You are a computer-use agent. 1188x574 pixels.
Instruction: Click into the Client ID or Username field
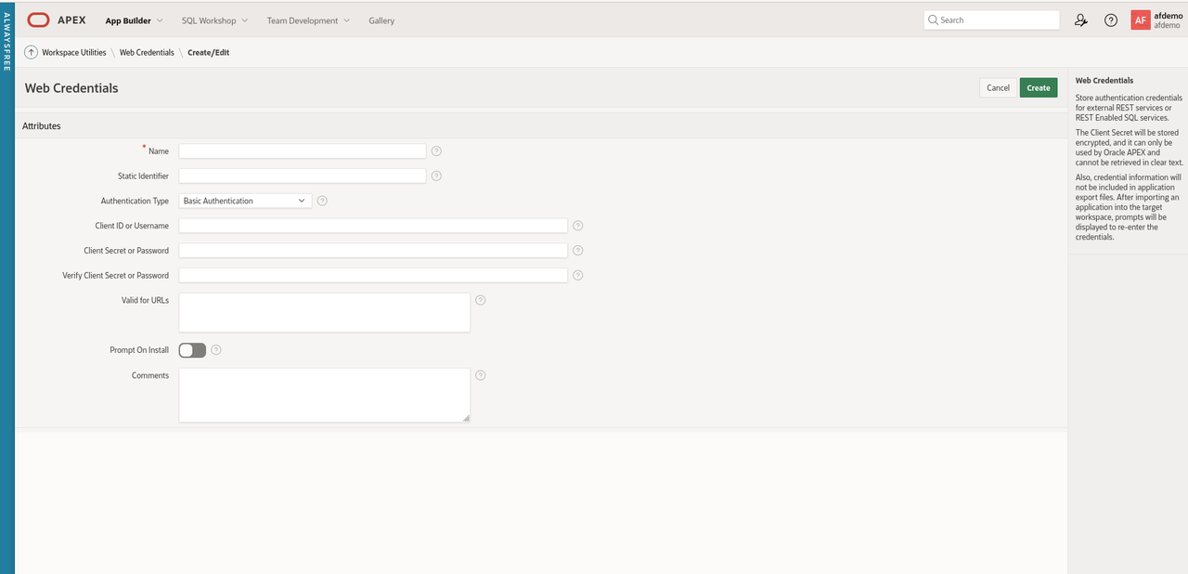[x=373, y=226]
